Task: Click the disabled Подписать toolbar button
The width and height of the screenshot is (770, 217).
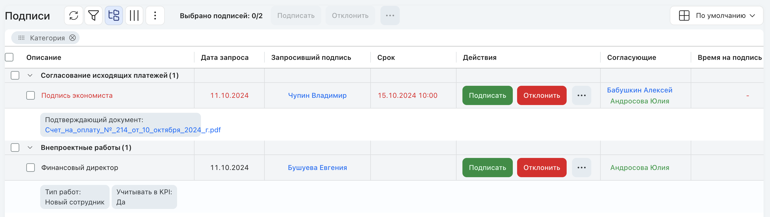Action: pos(296,15)
